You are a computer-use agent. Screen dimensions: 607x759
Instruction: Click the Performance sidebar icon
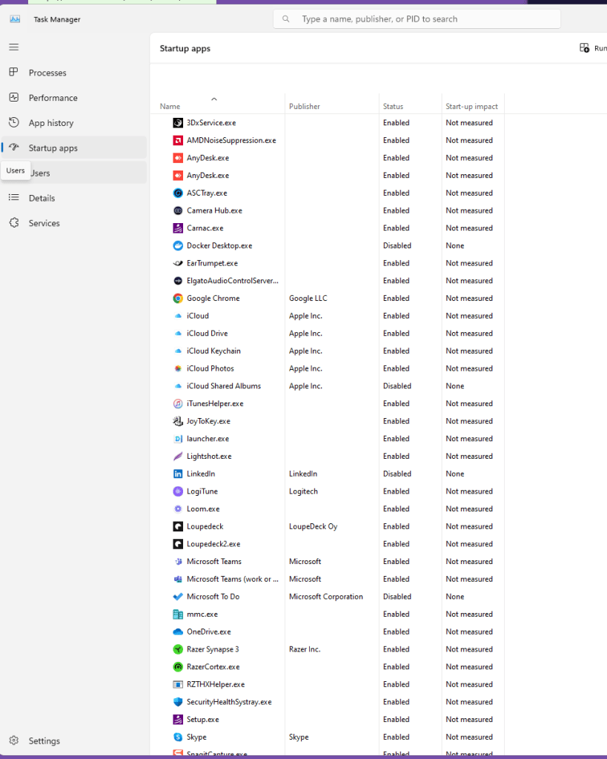tap(13, 97)
